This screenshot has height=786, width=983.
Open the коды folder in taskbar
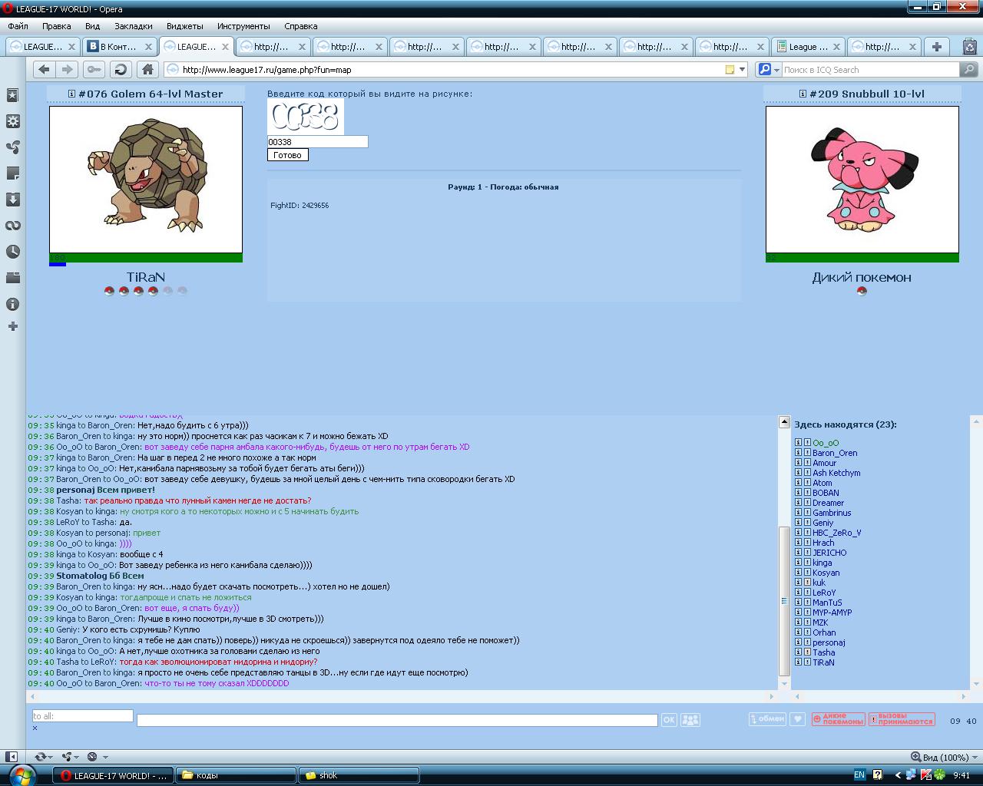point(237,775)
